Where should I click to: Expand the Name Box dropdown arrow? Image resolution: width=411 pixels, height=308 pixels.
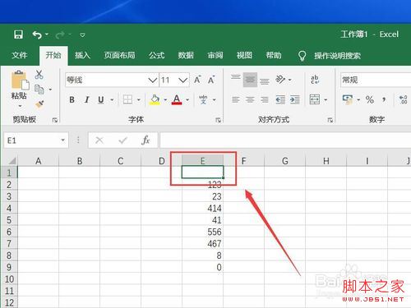[x=62, y=140]
